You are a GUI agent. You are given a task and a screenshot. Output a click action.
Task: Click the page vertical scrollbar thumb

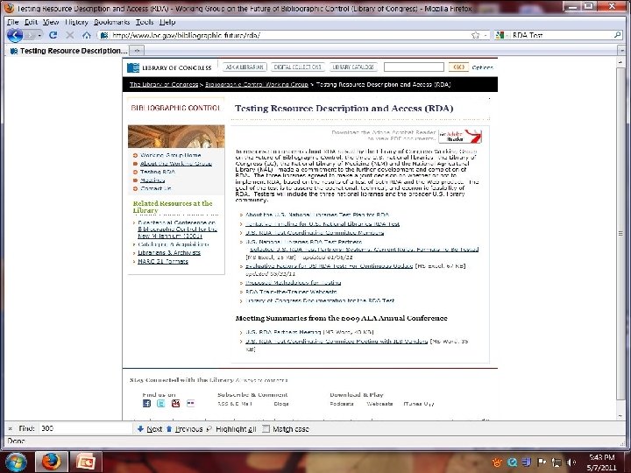[620, 233]
